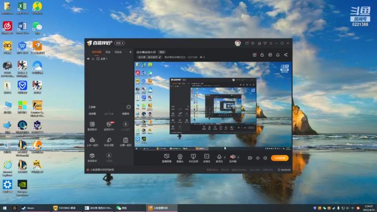Open GeForce Experience desktop shortcut

[22, 188]
